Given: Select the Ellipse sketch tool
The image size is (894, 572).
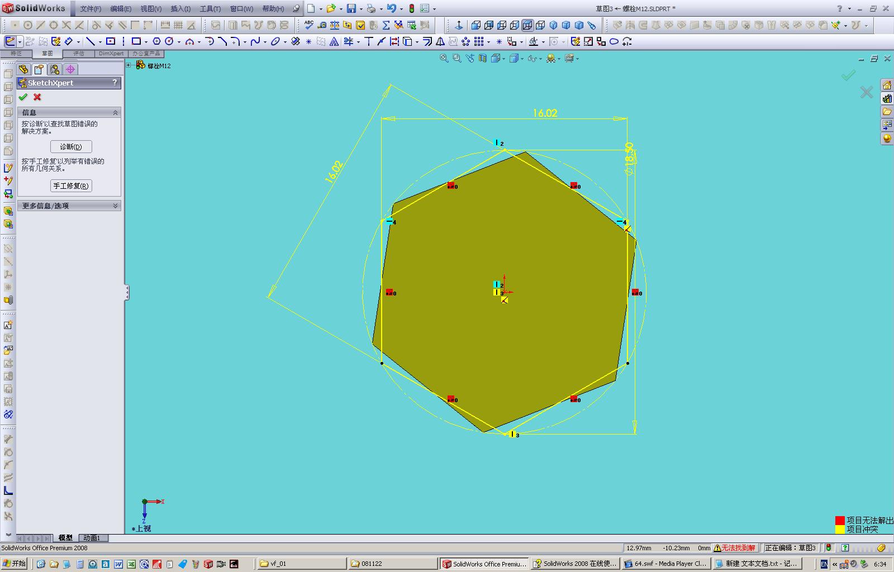Looking at the screenshot, I should [x=275, y=41].
